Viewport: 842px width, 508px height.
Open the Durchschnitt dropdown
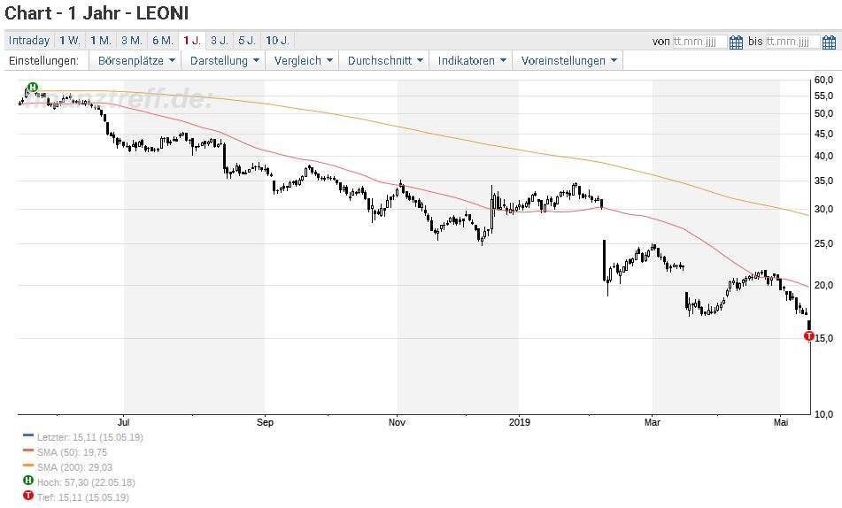(385, 61)
